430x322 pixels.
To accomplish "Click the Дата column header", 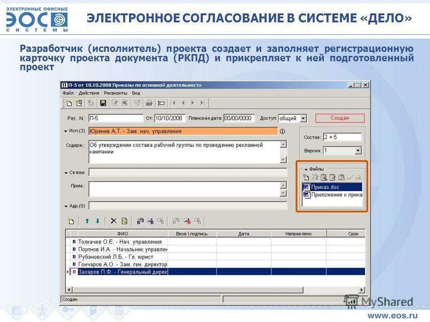I will [244, 233].
